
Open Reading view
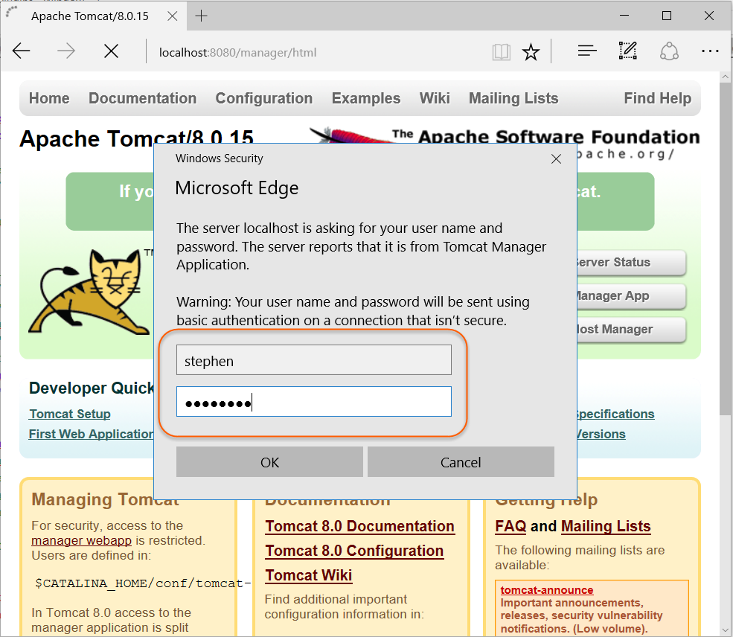coord(501,51)
